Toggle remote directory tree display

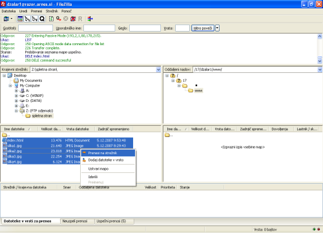click(x=35, y=19)
